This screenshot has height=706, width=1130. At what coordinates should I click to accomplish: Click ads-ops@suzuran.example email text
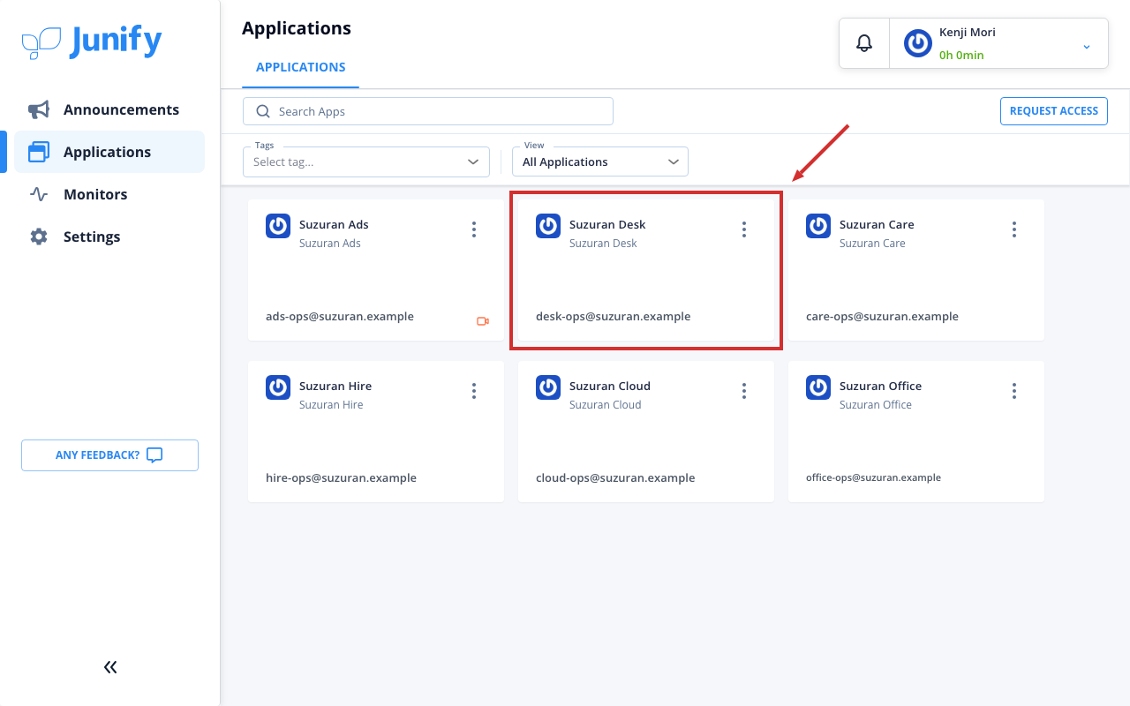(340, 316)
